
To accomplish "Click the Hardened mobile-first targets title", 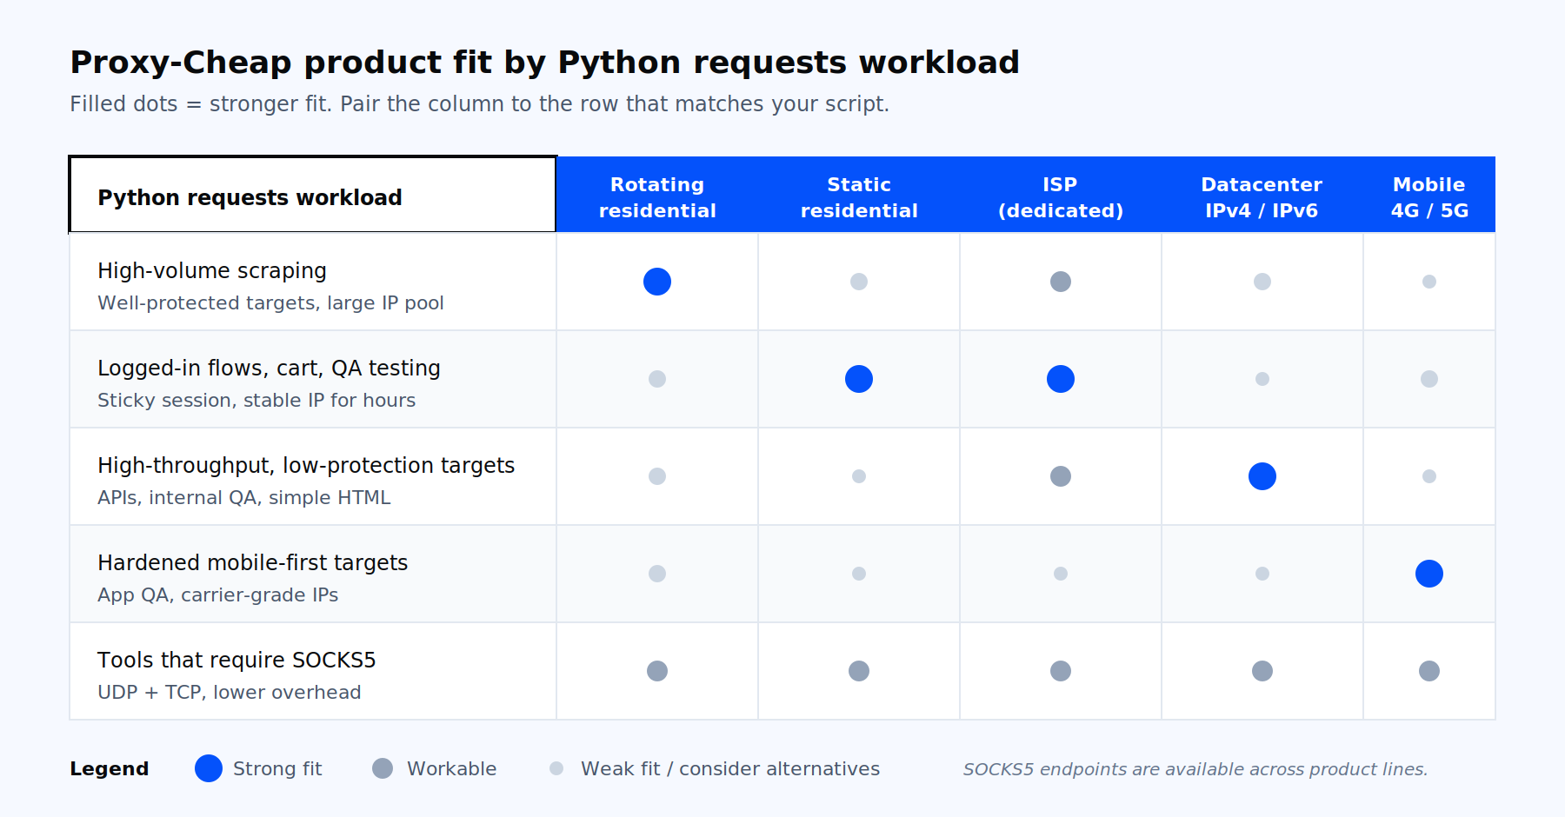I will [x=252, y=563].
